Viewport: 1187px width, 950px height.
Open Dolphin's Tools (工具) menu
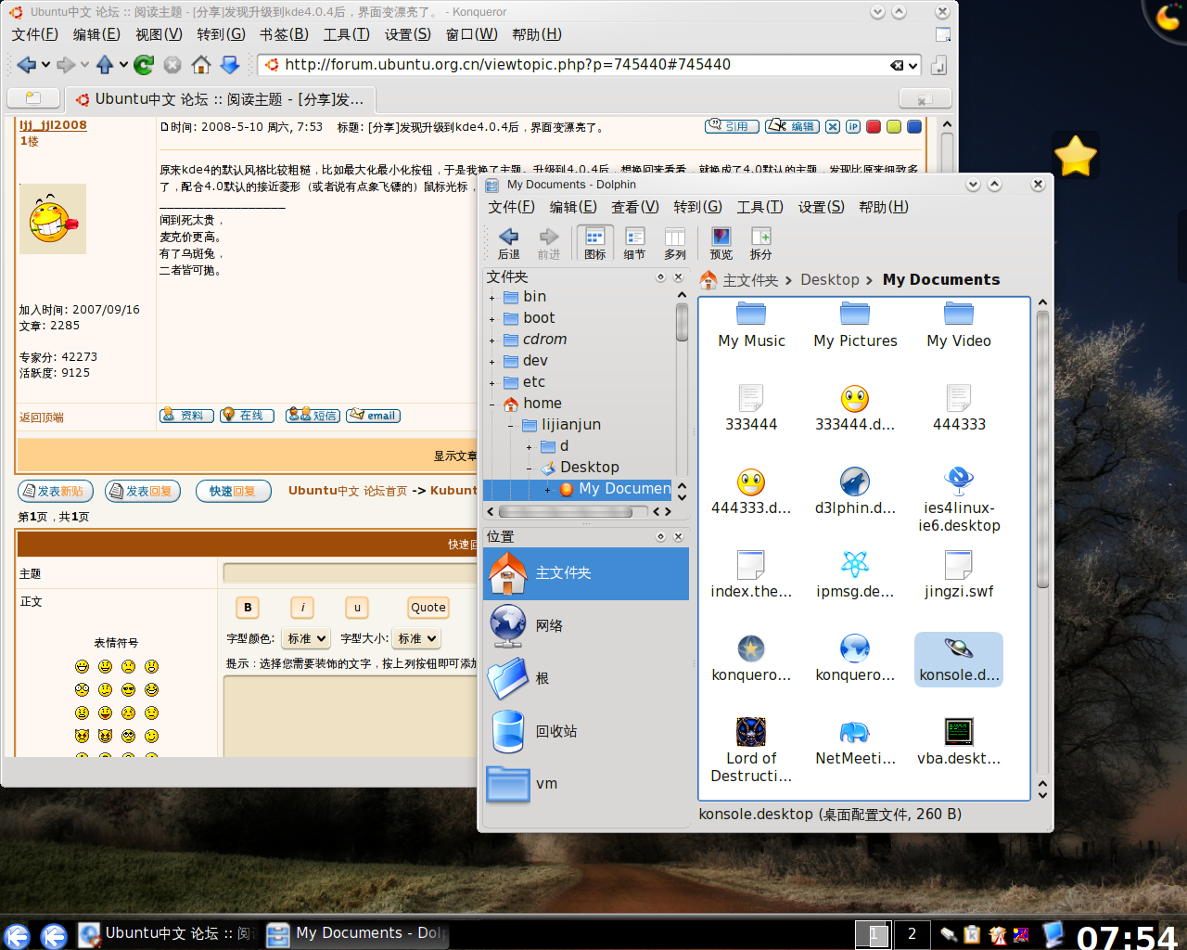(759, 207)
